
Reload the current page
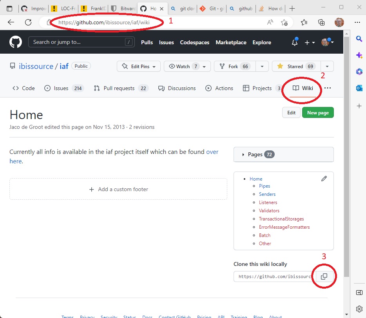tap(28, 22)
